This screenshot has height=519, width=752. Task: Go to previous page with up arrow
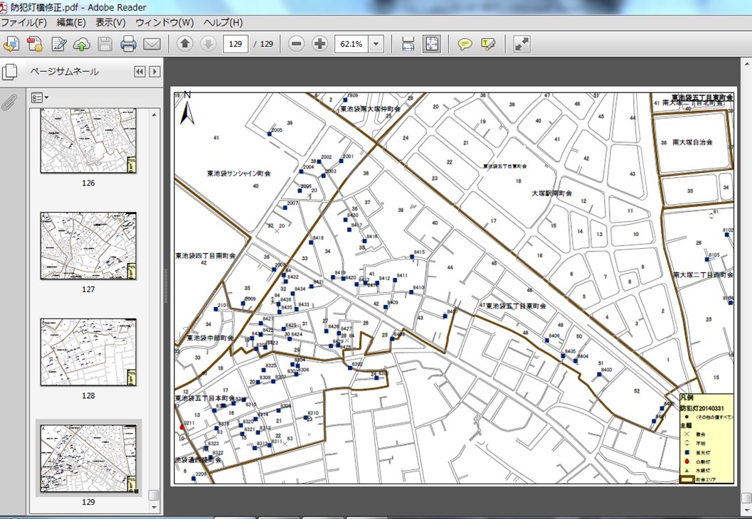coord(185,44)
